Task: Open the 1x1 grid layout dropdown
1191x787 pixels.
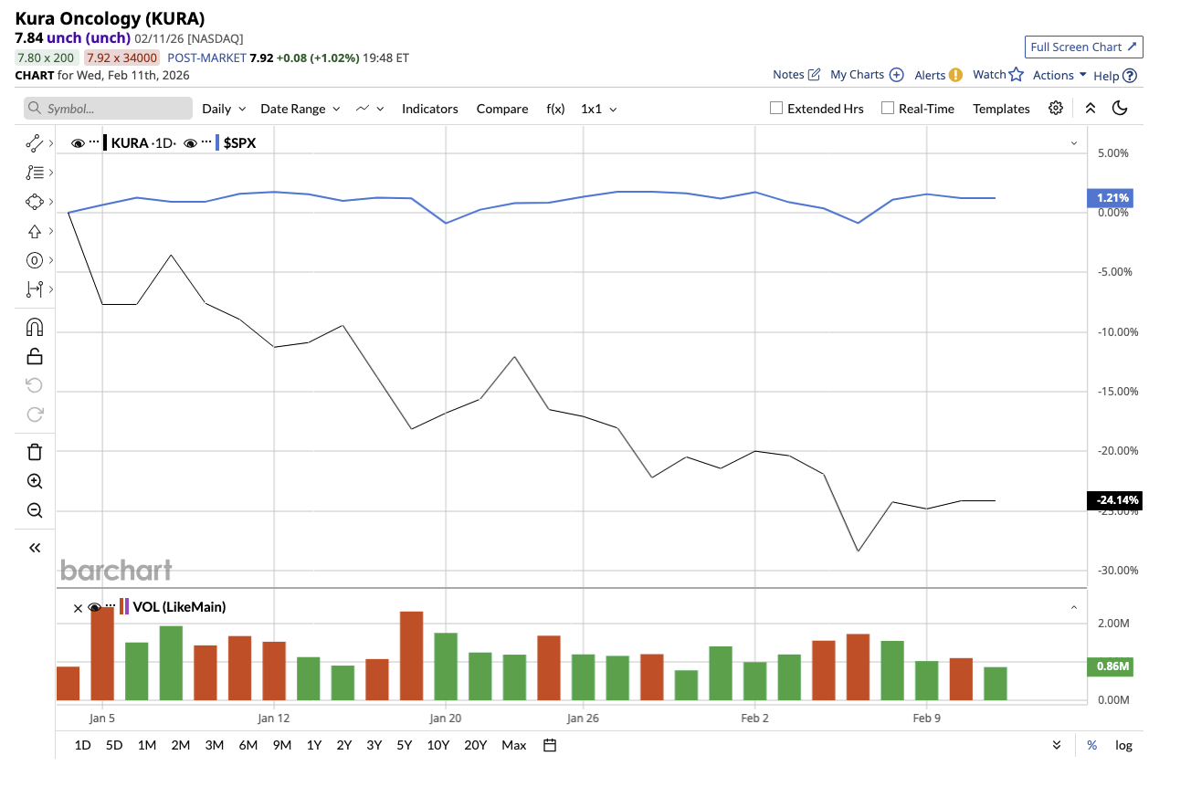Action: pyautogui.click(x=599, y=109)
